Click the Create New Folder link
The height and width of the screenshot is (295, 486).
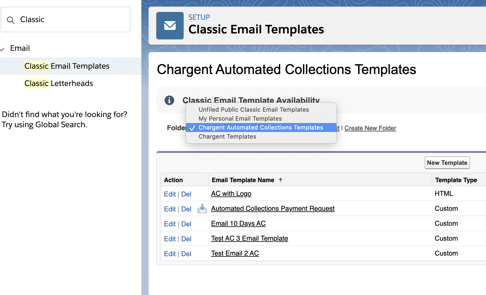tap(370, 128)
